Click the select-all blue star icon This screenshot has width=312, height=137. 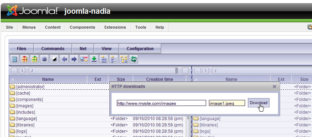tap(44, 59)
